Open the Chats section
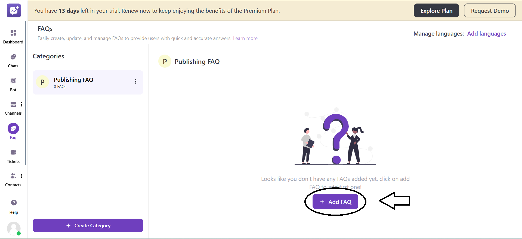Image resolution: width=522 pixels, height=239 pixels. [x=13, y=61]
